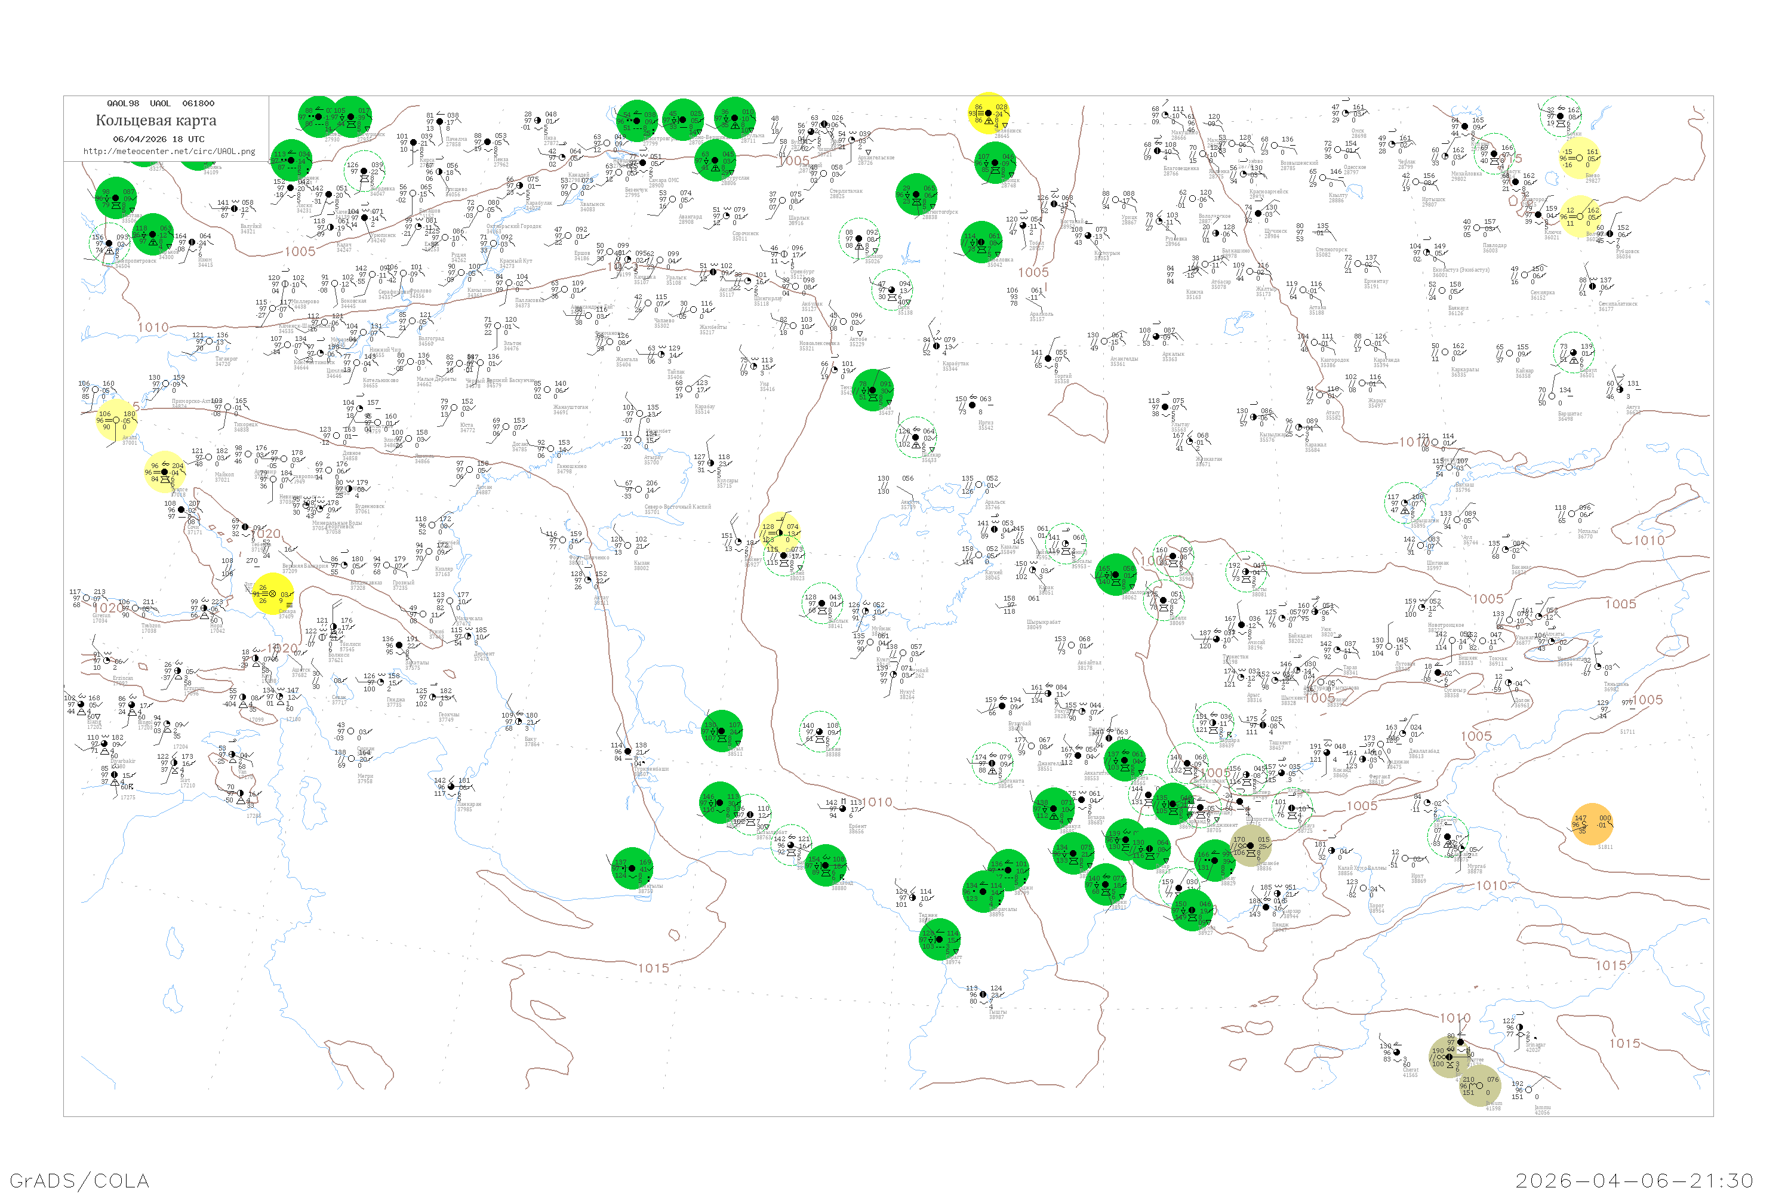Click the Изюм 34415 station symbol
The height and width of the screenshot is (1194, 1791).
(192, 242)
